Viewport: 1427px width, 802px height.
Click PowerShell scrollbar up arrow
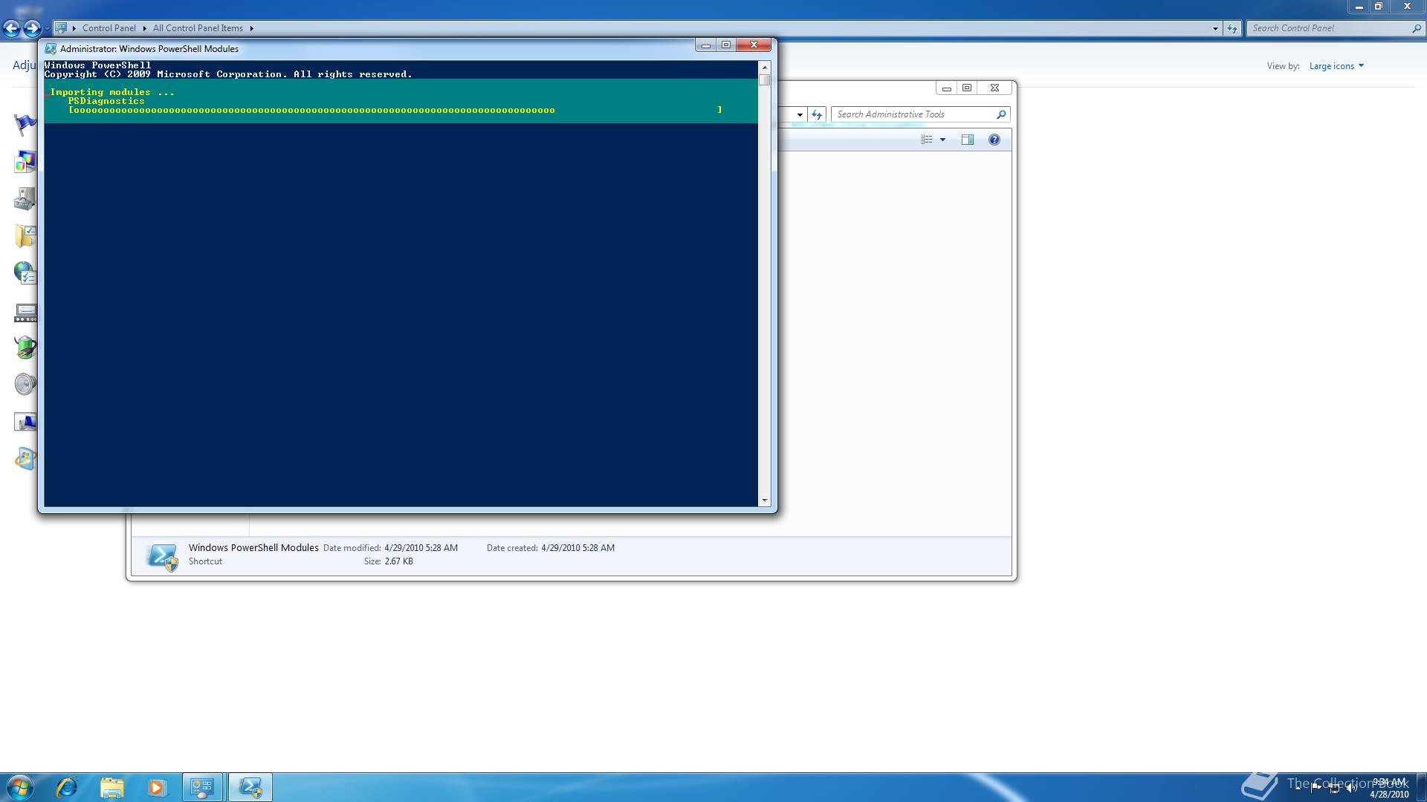(764, 68)
